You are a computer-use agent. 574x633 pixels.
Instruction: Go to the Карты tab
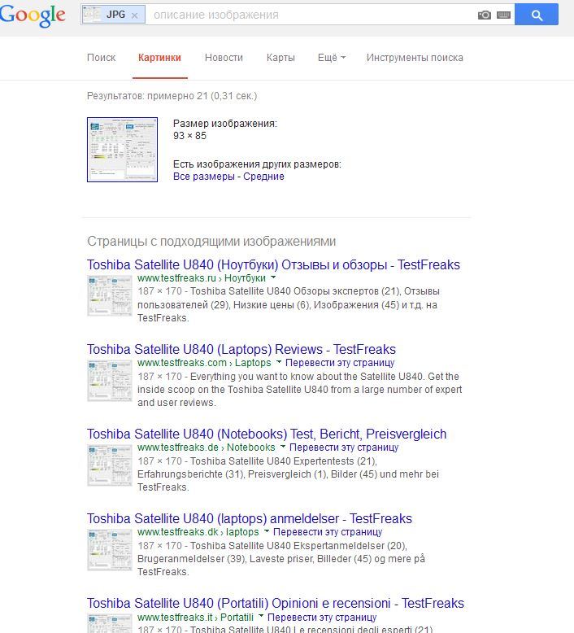click(x=280, y=58)
